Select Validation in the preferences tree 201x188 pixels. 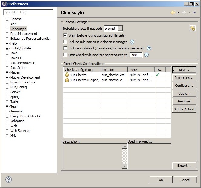coord(17,121)
